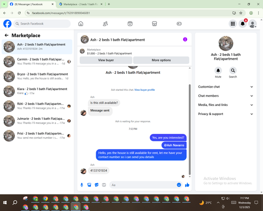Viewport: 263px width, 211px height.
Task: Click the 'Is this still available?' message
Action: tap(104, 103)
